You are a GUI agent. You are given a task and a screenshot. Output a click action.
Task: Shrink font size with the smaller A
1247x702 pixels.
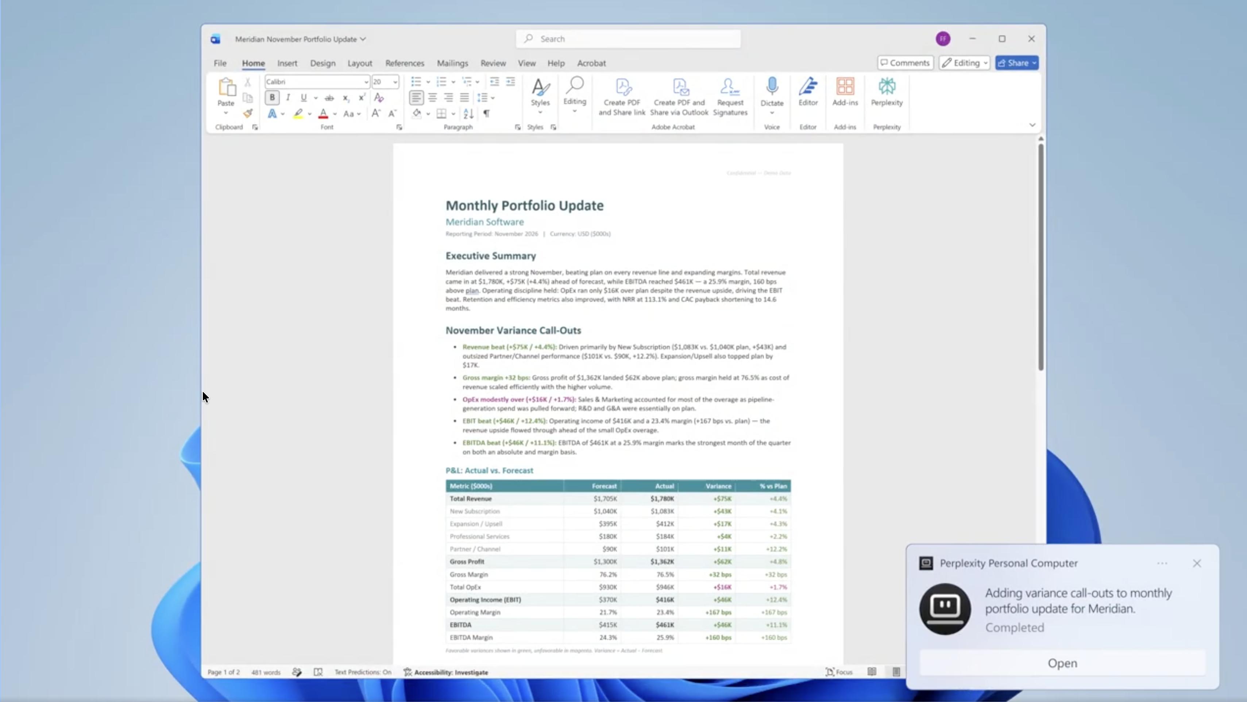[x=393, y=114]
